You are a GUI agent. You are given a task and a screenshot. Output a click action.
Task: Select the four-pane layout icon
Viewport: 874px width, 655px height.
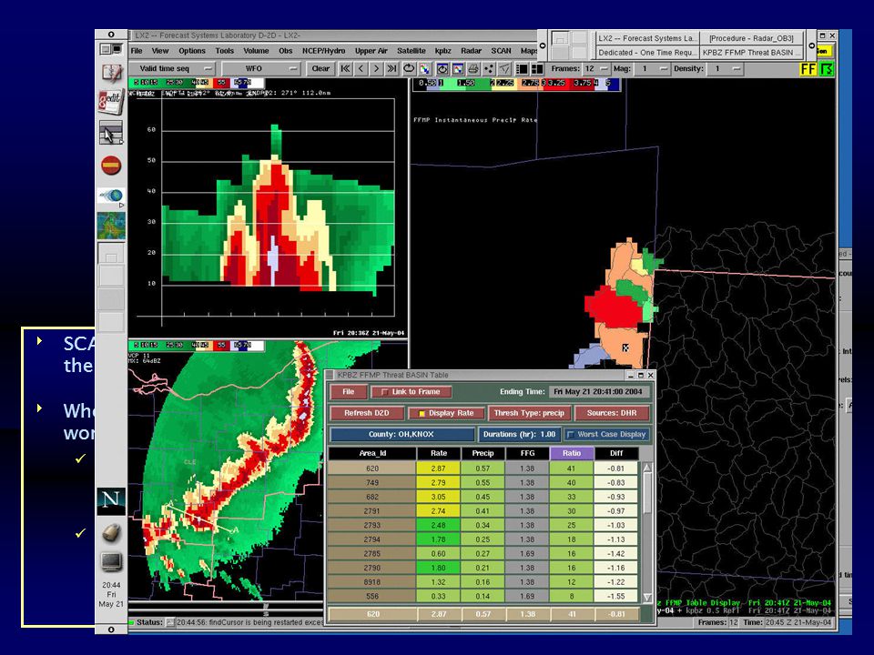pyautogui.click(x=537, y=68)
